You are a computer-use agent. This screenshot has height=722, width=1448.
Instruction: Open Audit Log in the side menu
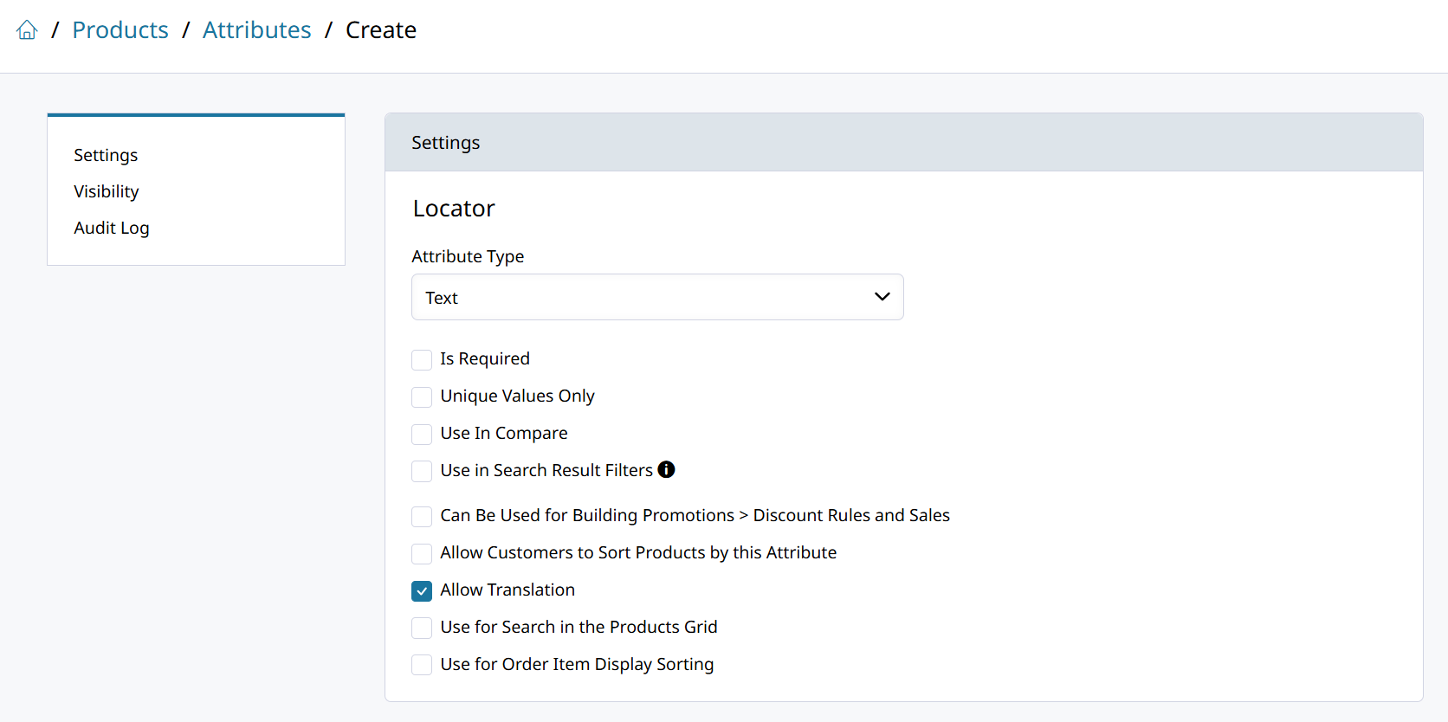(x=112, y=228)
